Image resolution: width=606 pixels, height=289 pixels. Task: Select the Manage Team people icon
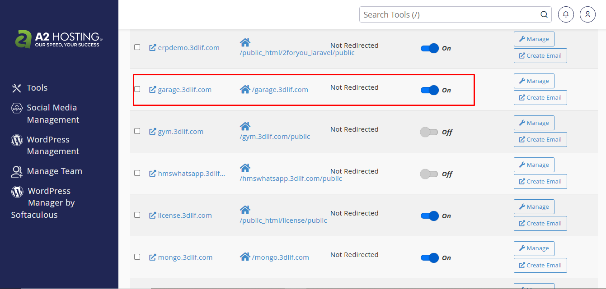(x=16, y=171)
